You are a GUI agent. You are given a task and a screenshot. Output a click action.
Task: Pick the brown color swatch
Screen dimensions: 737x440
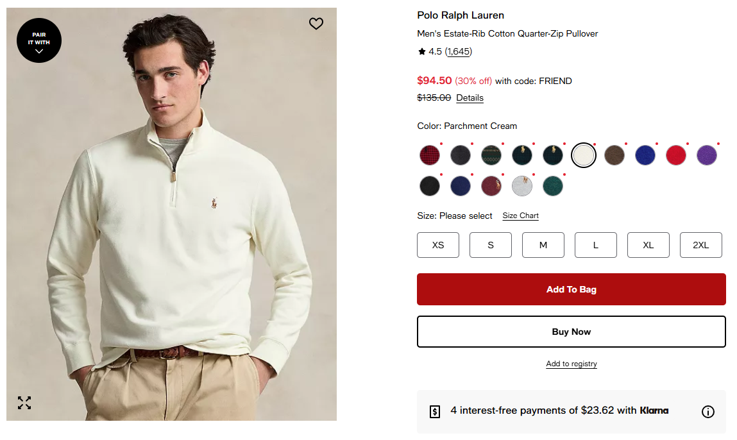pyautogui.click(x=614, y=155)
